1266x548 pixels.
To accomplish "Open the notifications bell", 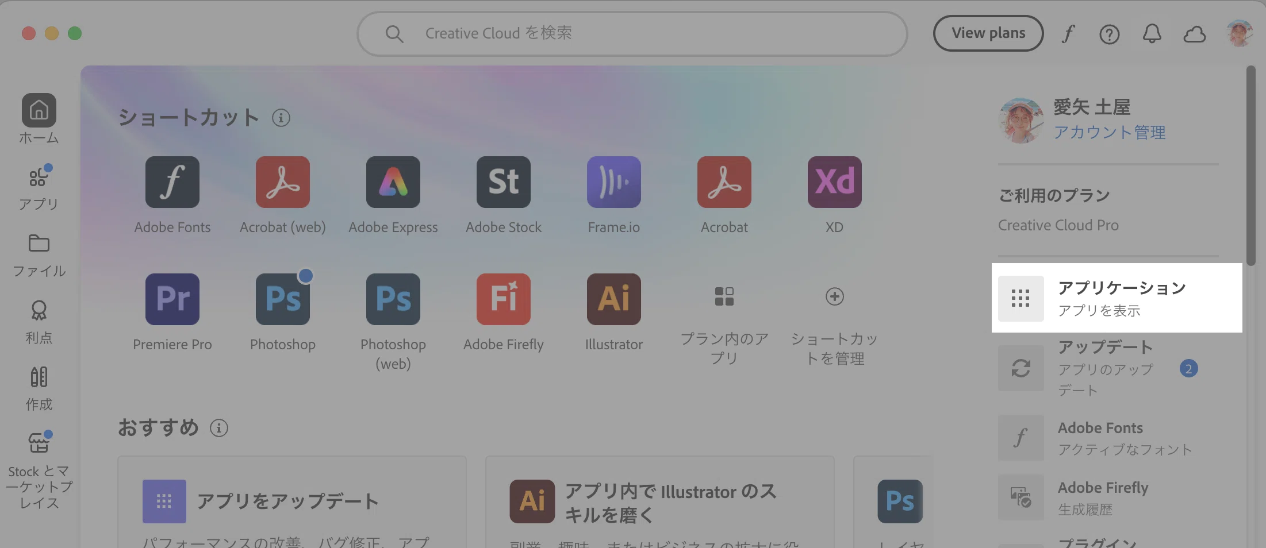I will tap(1152, 34).
